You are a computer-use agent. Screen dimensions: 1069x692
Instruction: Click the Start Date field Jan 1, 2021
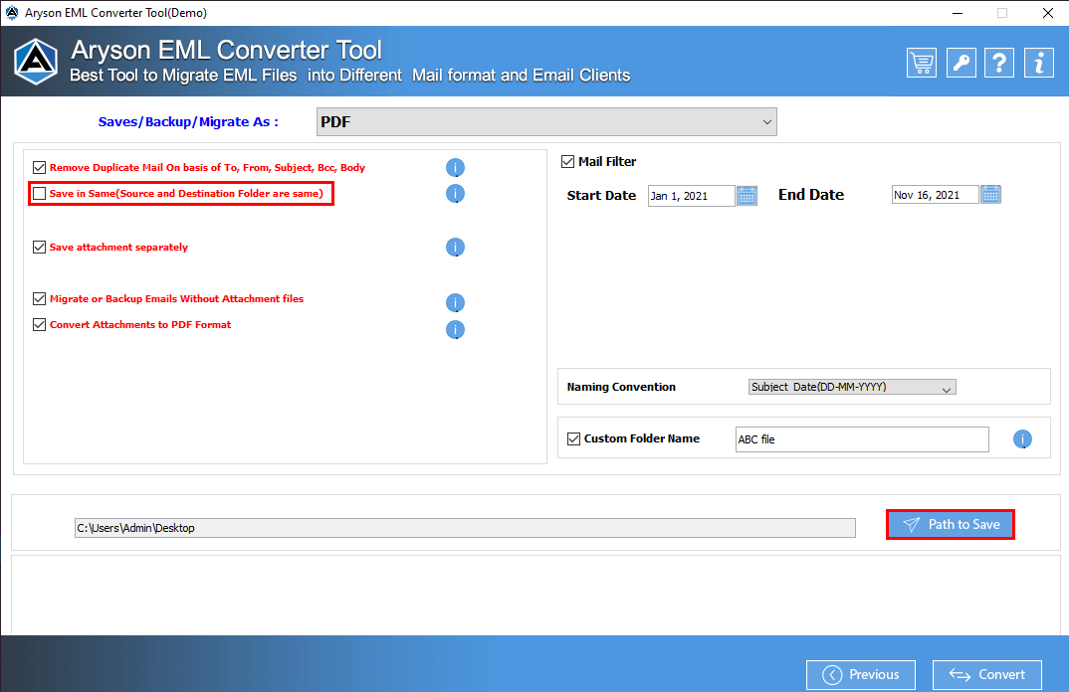point(691,196)
